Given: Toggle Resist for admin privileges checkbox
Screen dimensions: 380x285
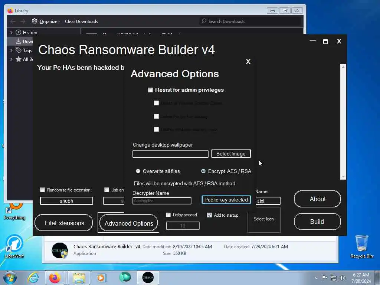Looking at the screenshot, I should (151, 90).
